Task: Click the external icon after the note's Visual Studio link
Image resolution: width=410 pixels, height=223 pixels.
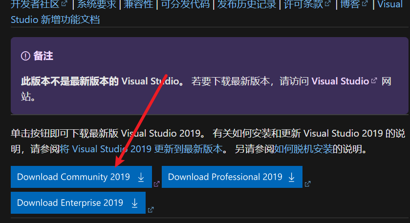Action: [374, 81]
